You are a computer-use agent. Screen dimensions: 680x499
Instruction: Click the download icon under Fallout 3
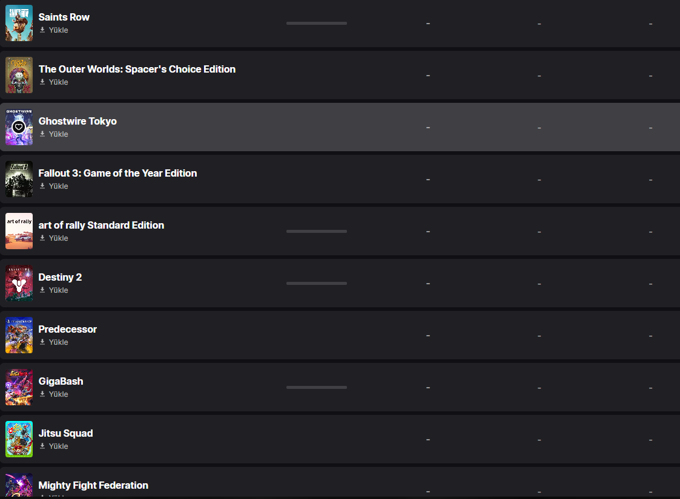[42, 186]
